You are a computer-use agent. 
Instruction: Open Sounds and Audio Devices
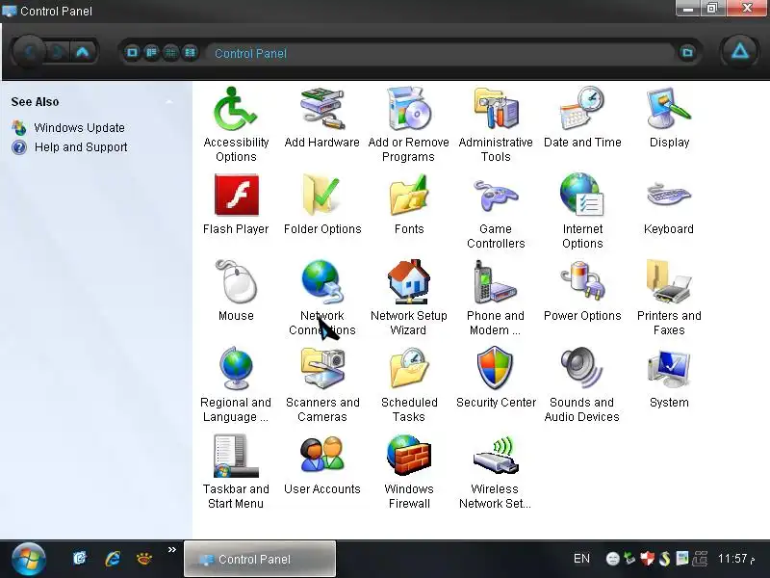pos(582,384)
